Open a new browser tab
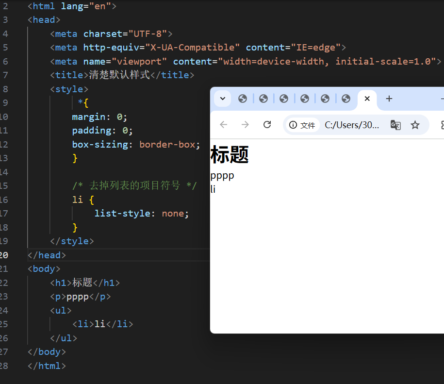444x384 pixels. coord(389,99)
